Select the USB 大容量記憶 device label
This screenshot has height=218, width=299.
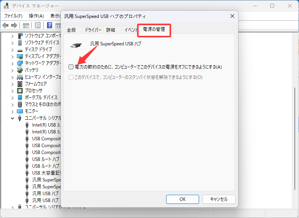tap(46, 173)
